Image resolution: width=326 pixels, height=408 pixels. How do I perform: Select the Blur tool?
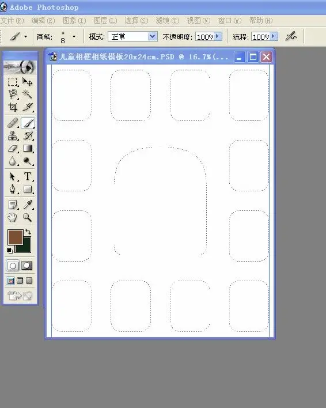[x=13, y=161]
